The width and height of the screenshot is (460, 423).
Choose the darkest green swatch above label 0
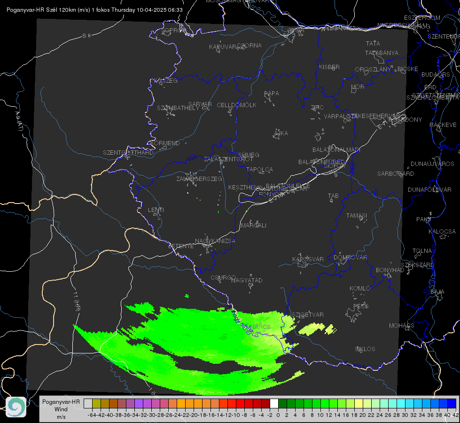pos(282,403)
